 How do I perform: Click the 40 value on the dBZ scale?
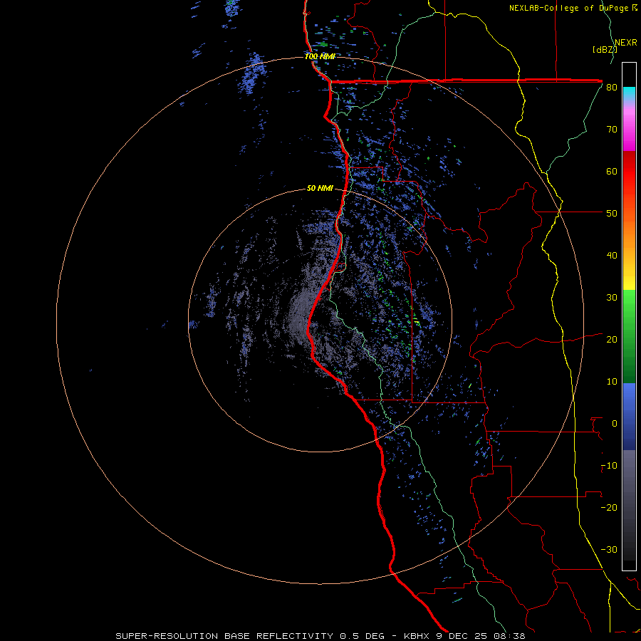612,256
